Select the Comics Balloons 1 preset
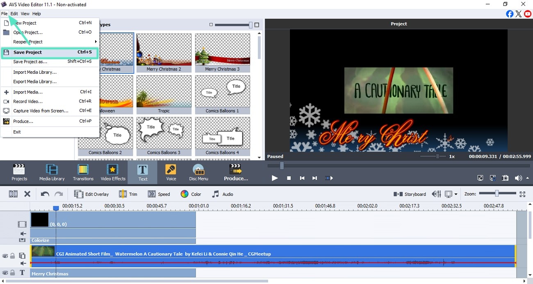Screen dimensions: 533x284 point(223,95)
